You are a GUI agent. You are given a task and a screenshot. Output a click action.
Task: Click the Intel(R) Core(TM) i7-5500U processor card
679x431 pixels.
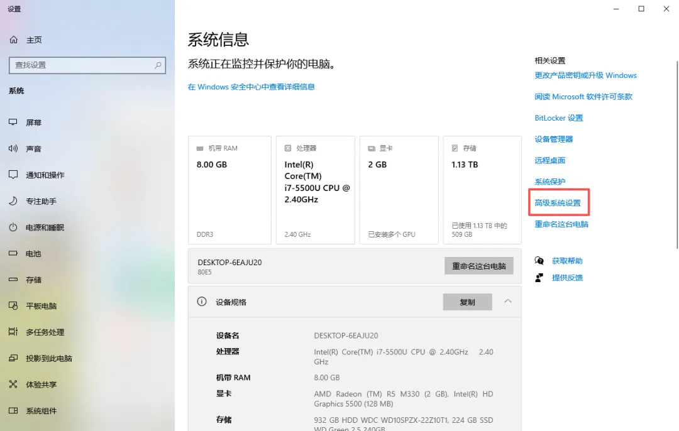(315, 190)
